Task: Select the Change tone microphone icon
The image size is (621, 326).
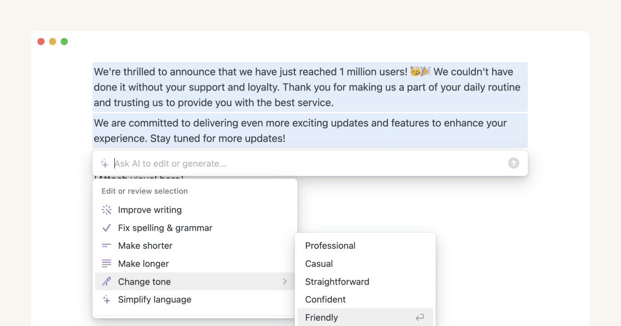Action: pos(106,281)
